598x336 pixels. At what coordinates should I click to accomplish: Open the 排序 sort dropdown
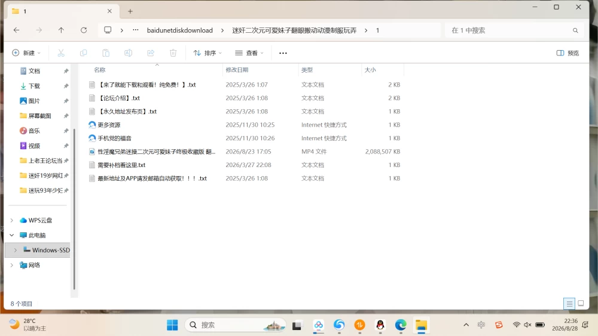click(208, 53)
